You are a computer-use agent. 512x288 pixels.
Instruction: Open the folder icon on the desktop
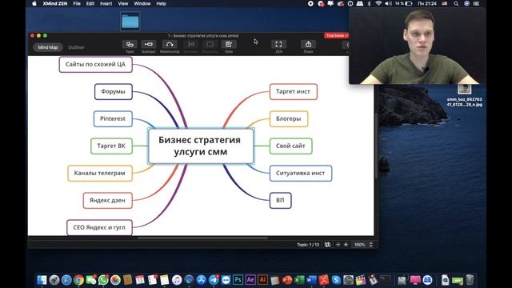point(130,22)
